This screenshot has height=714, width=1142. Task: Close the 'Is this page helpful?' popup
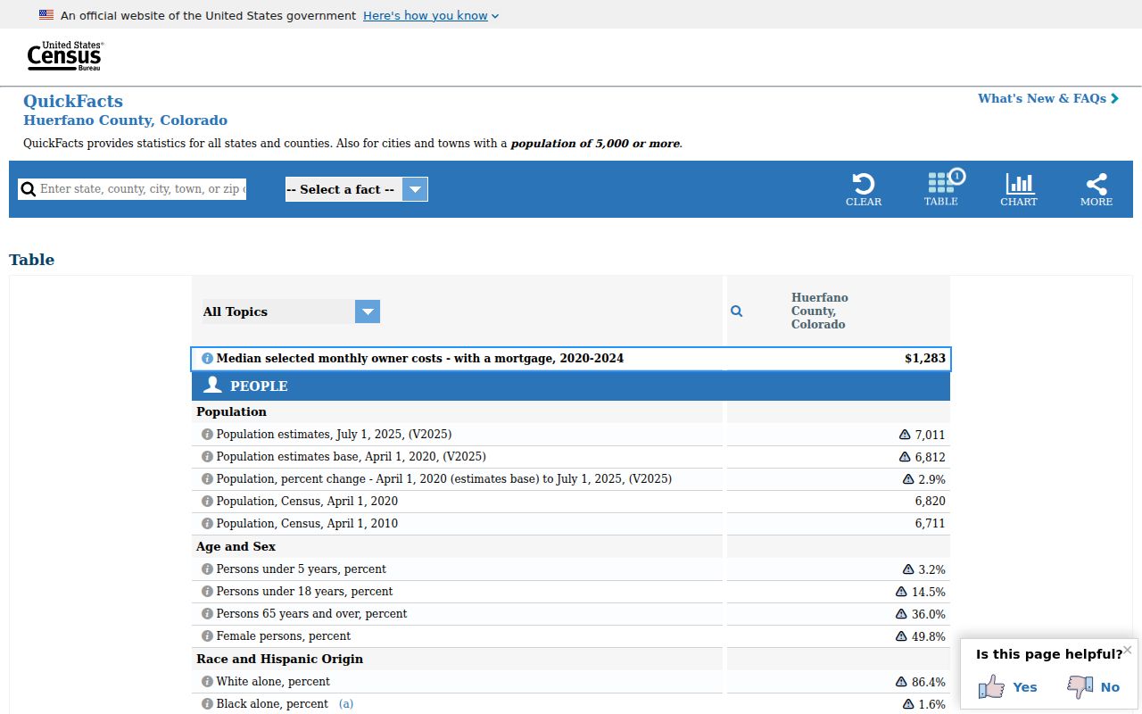1128,649
